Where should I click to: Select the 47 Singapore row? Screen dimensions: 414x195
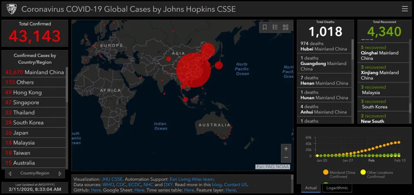point(34,103)
